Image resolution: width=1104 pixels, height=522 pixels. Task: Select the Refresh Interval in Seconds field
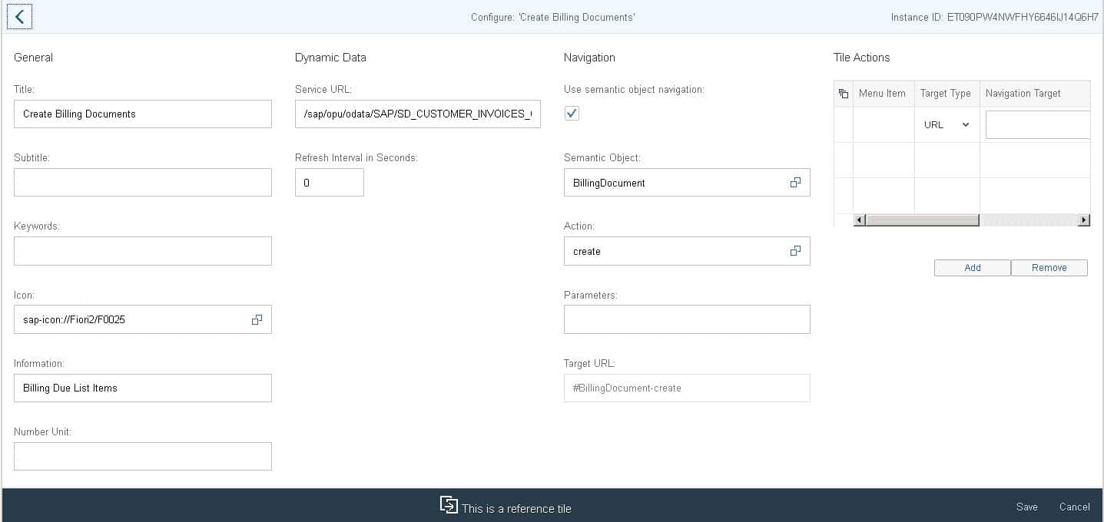pyautogui.click(x=329, y=183)
